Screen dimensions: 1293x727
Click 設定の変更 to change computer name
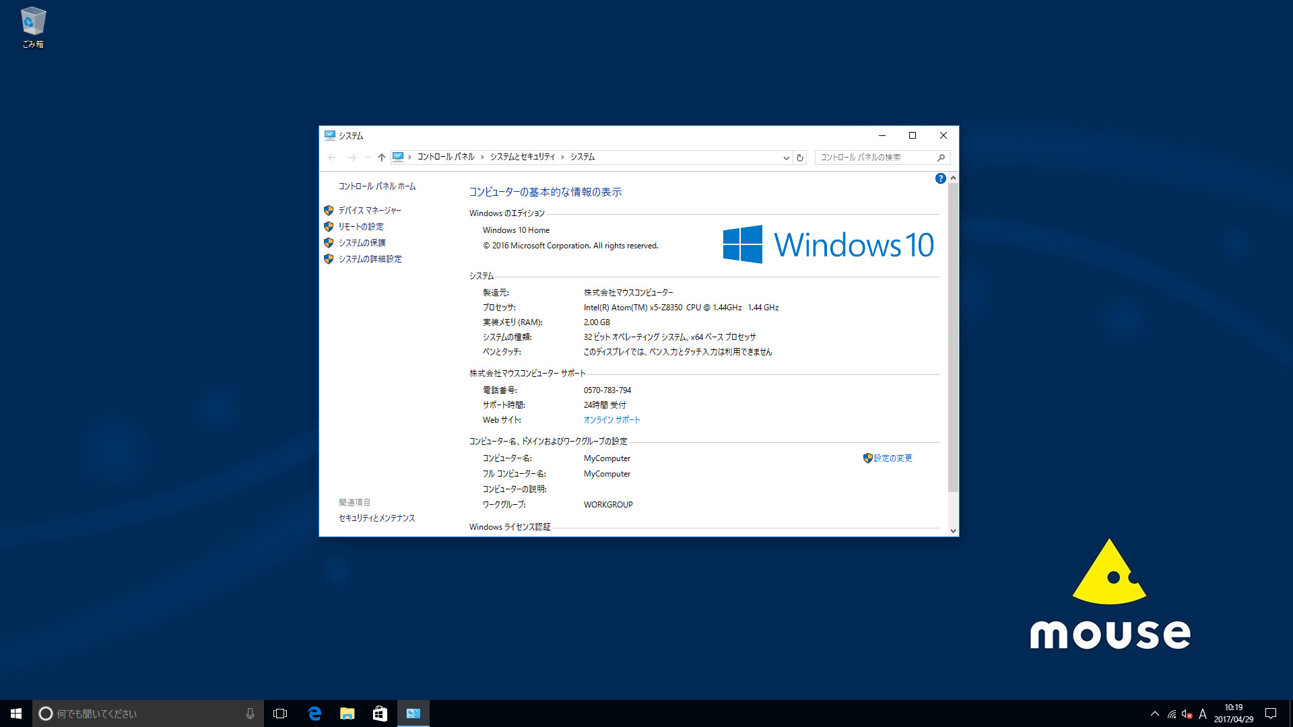click(892, 458)
